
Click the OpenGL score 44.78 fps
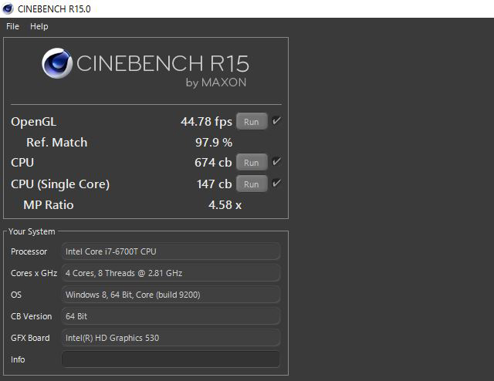206,122
